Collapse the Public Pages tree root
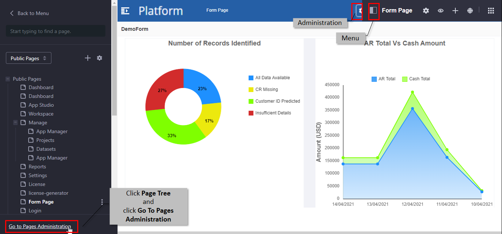 8,79
